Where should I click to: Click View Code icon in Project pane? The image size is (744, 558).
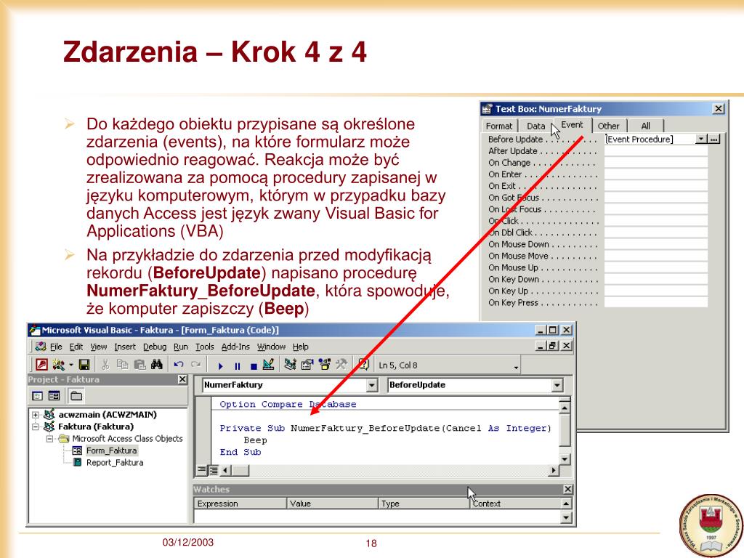point(37,396)
